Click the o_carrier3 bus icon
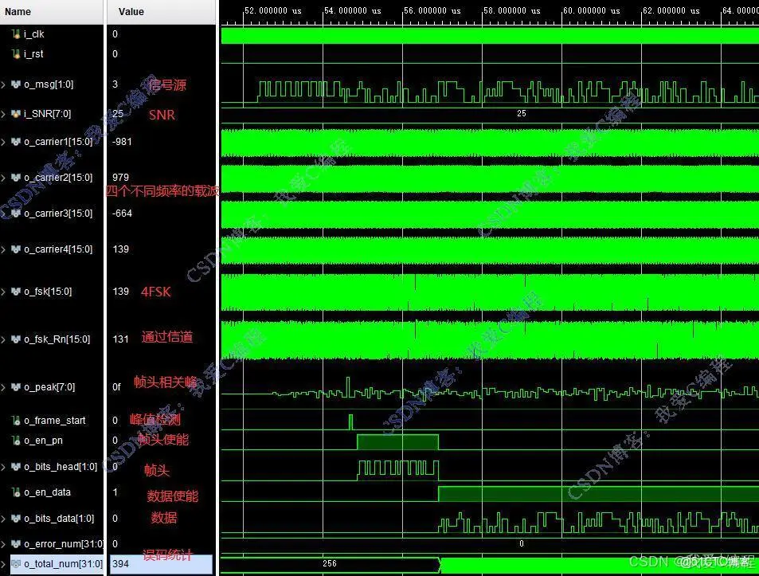Image resolution: width=759 pixels, height=576 pixels. tap(16, 214)
